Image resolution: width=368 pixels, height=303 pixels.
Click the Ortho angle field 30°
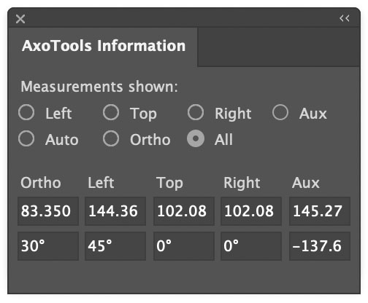click(x=48, y=246)
